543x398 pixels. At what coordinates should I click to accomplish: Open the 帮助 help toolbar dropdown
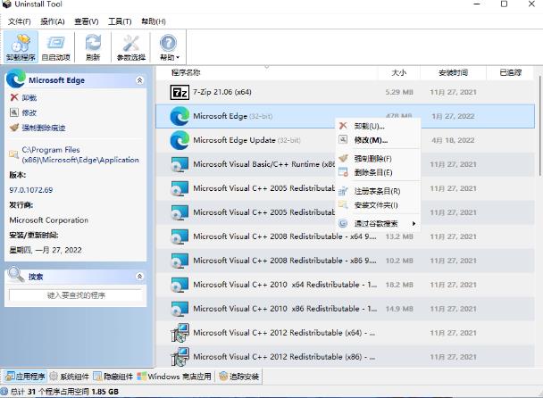(x=169, y=46)
